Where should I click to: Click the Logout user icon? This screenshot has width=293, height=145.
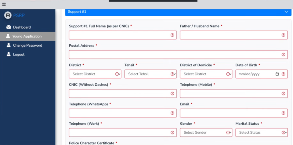click(x=8, y=54)
